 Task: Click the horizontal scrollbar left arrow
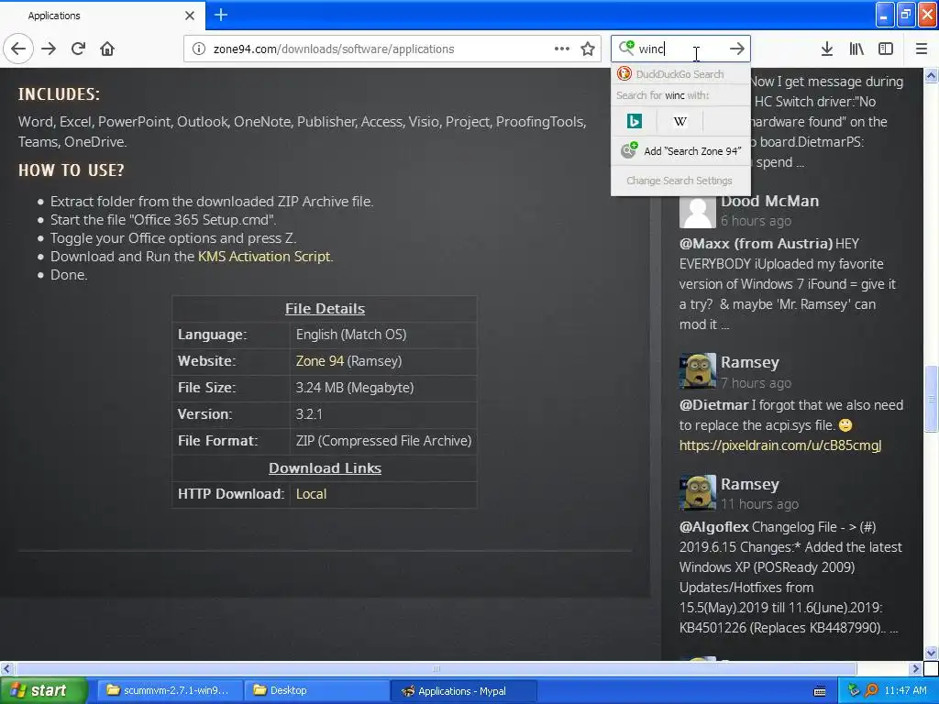click(x=6, y=668)
